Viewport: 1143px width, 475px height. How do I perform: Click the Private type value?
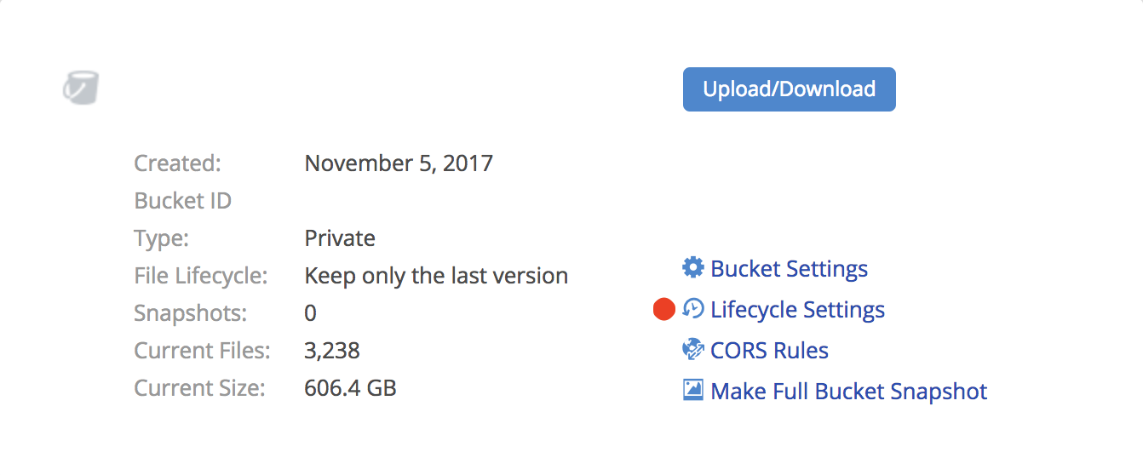point(340,238)
